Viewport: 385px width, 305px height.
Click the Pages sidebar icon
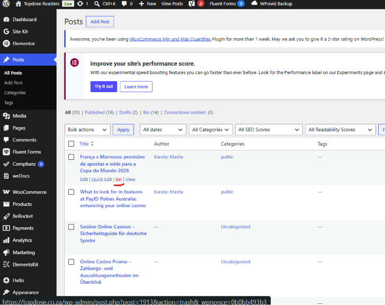click(6, 128)
